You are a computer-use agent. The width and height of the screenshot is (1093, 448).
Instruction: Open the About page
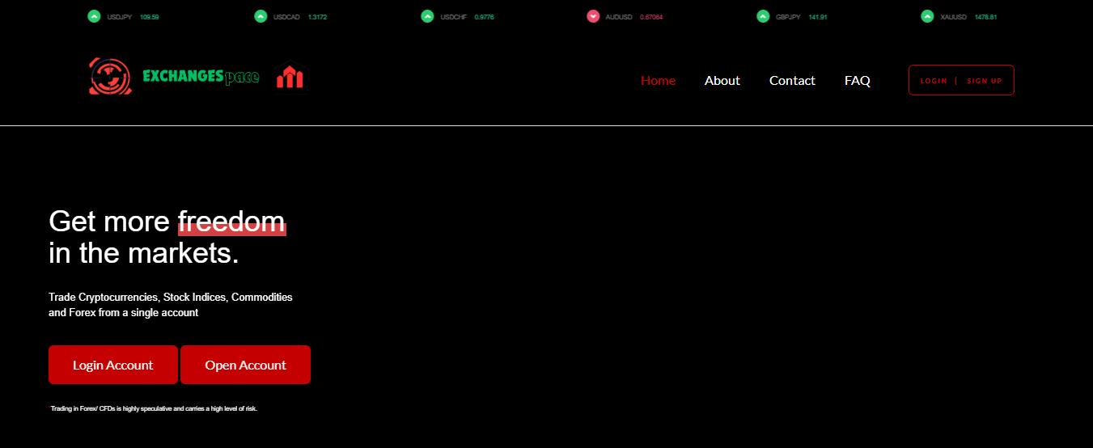(722, 81)
